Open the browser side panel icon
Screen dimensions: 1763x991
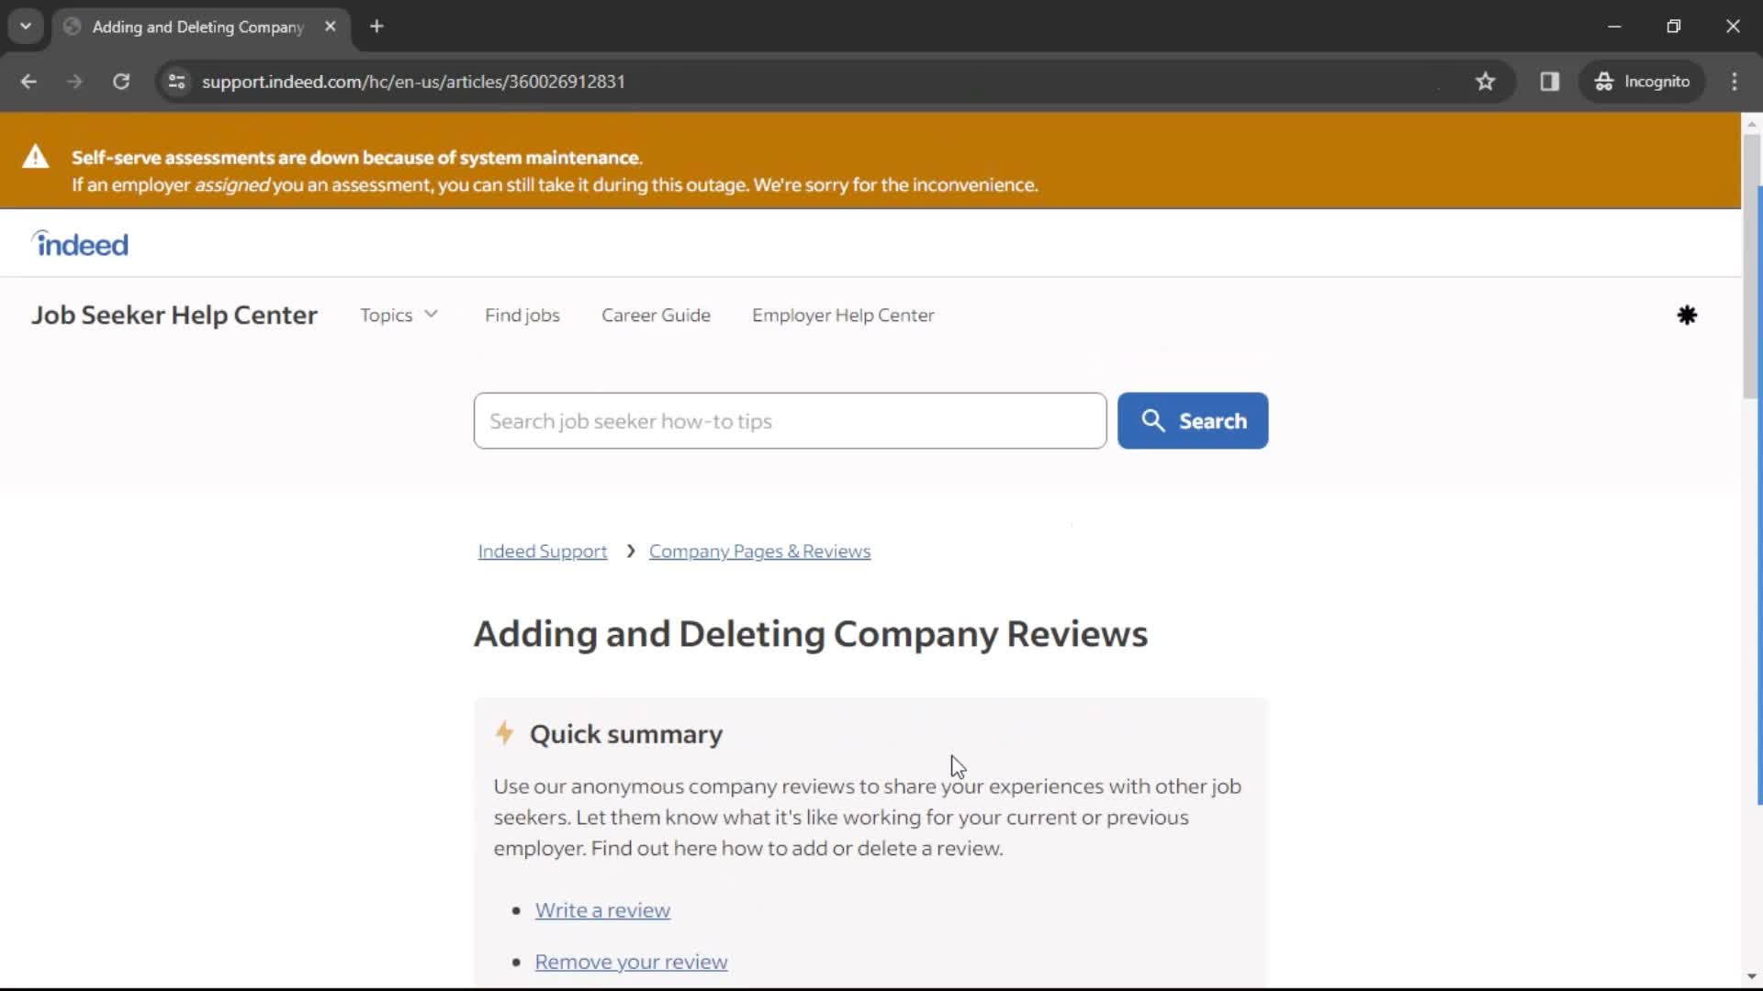pyautogui.click(x=1550, y=82)
